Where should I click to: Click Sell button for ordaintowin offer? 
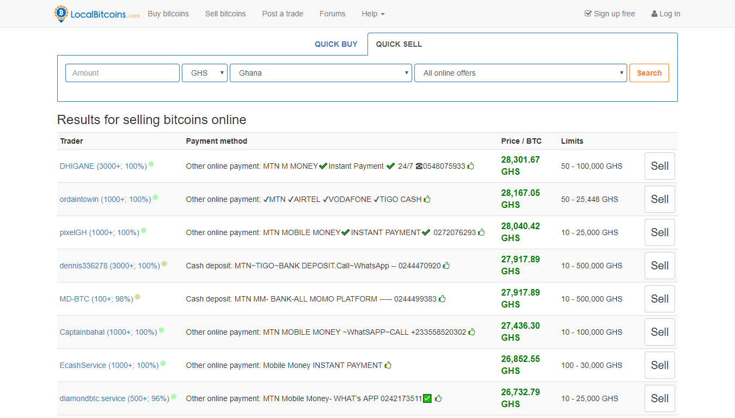(x=660, y=199)
